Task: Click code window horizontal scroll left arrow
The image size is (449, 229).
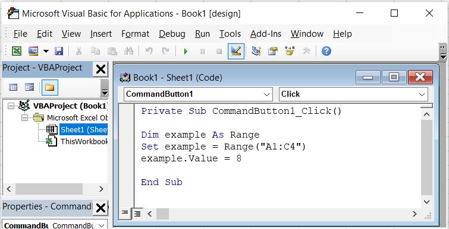Action: pyautogui.click(x=150, y=214)
